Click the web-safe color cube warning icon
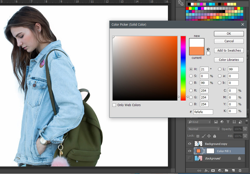Image resolution: width=250 pixels, height=174 pixels. coord(208,49)
